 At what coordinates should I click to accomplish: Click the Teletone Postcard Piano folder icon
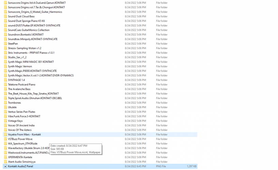[x=5, y=84]
